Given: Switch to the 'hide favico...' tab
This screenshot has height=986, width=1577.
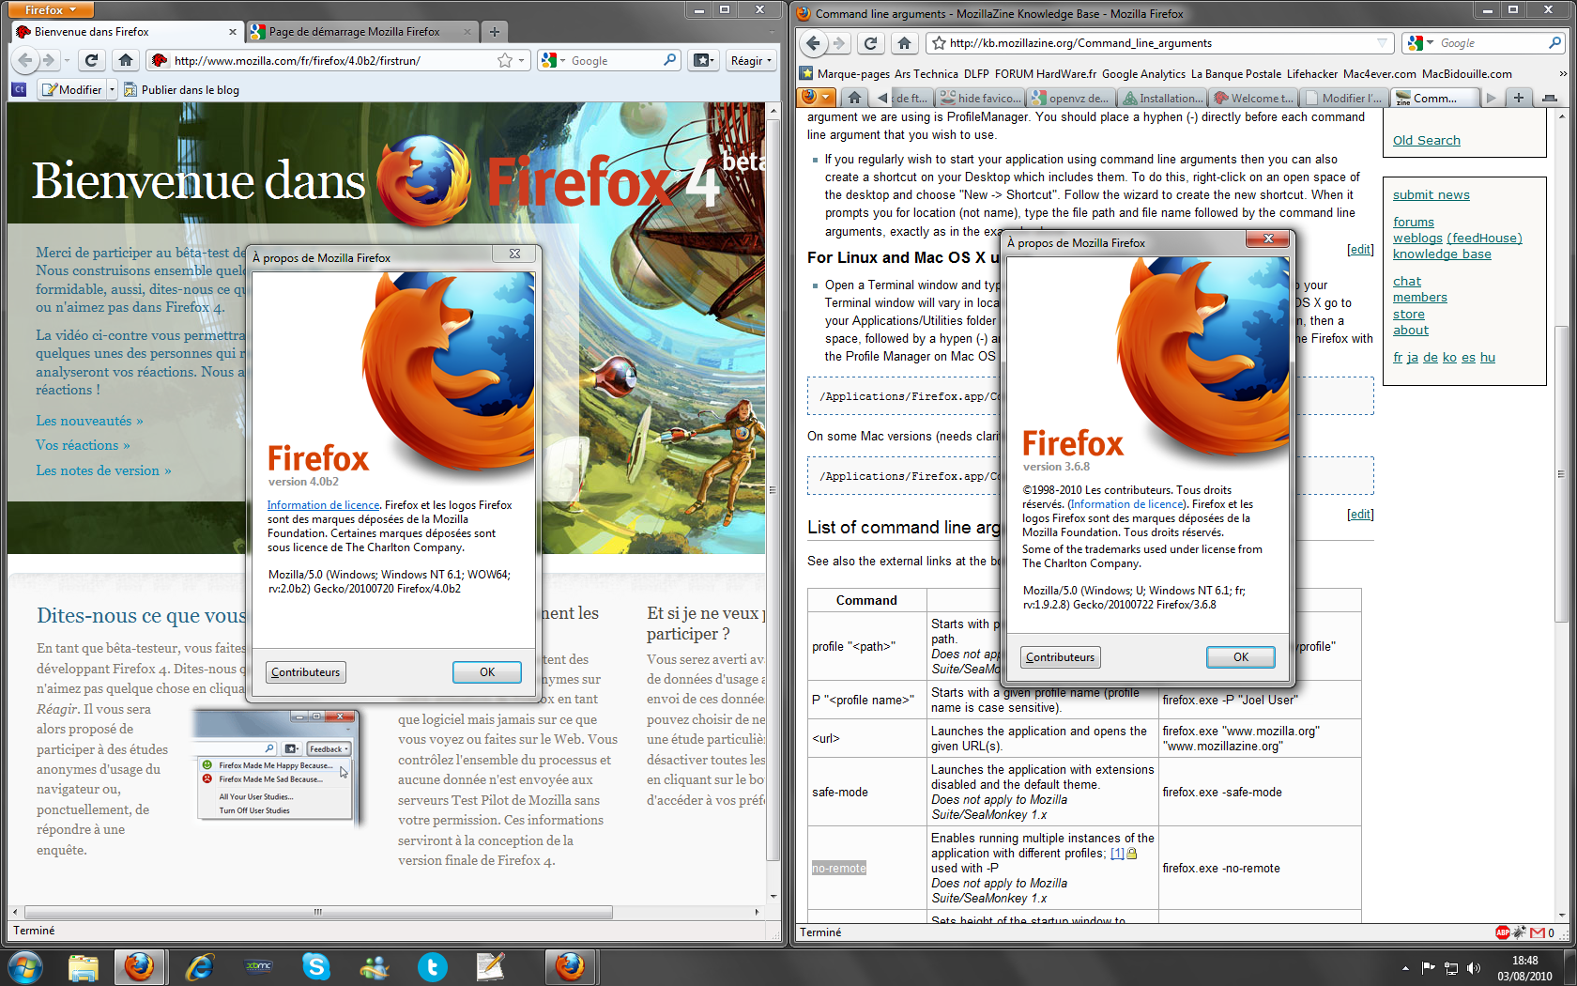Looking at the screenshot, I should coord(980,98).
